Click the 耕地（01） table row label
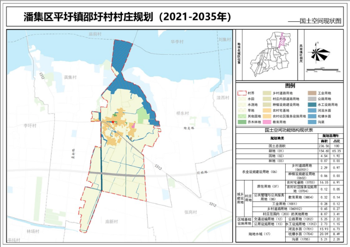The height and width of the screenshot is (247, 350). click(277, 151)
